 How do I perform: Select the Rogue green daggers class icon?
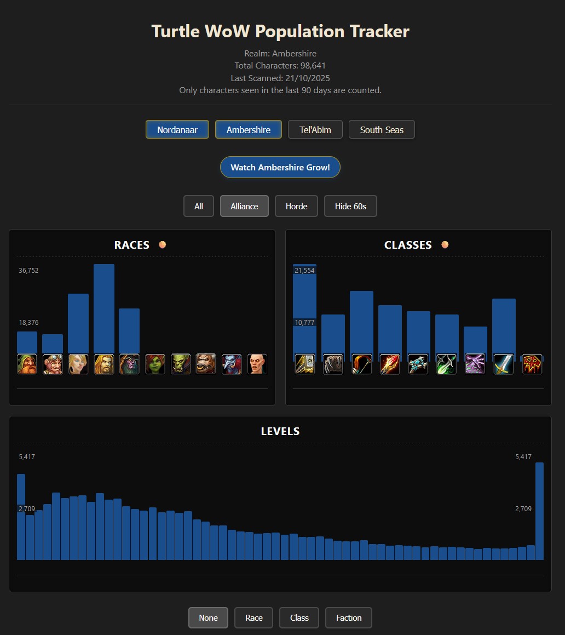click(446, 364)
